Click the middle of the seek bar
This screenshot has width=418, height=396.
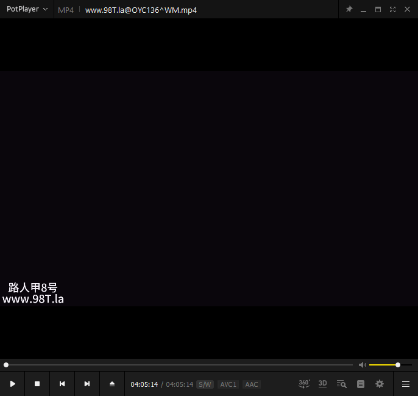point(179,365)
